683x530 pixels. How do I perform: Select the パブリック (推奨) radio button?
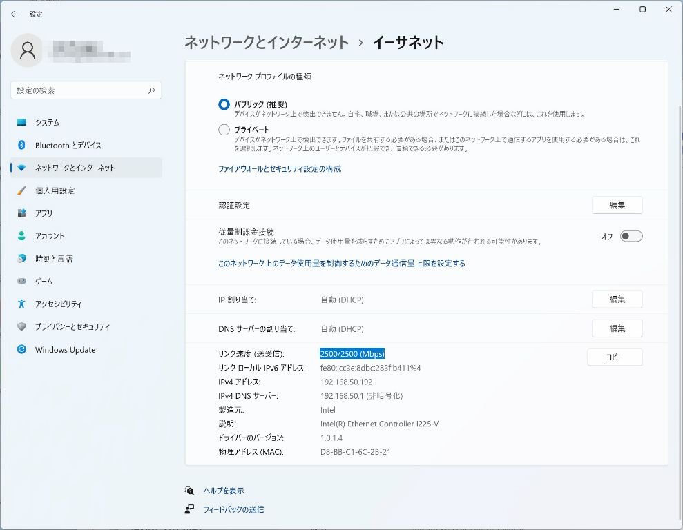click(x=224, y=104)
